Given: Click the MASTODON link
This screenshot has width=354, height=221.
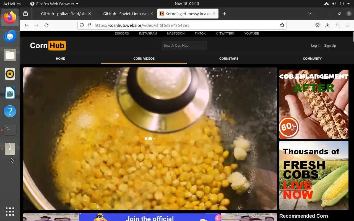Looking at the screenshot, I should pos(176,33).
